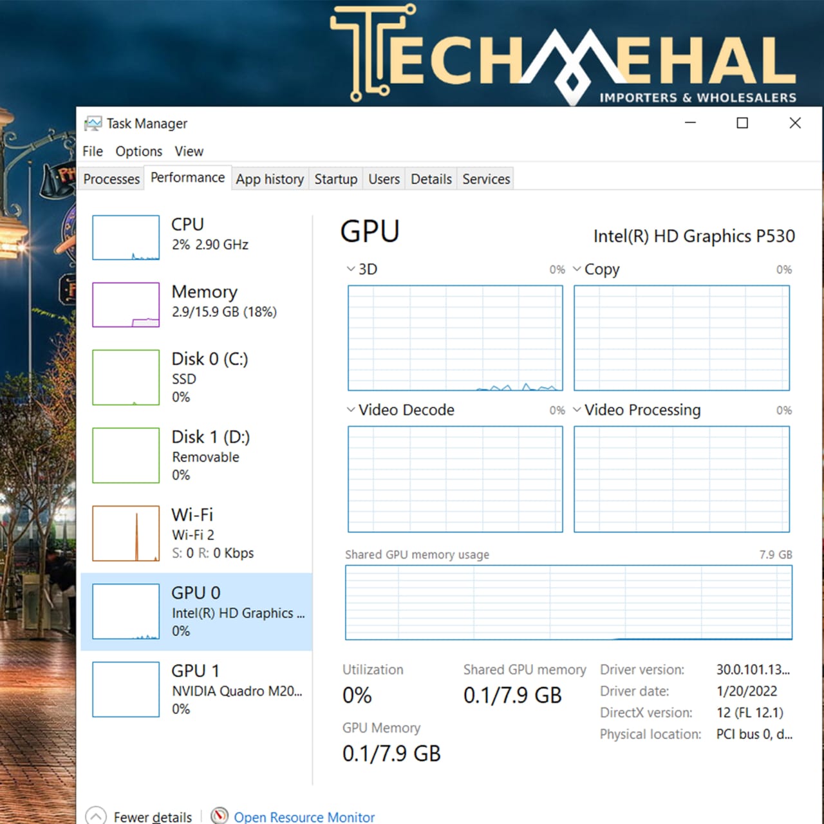Select the GPU 1 mini graph
This screenshot has width=824, height=824.
pos(126,689)
